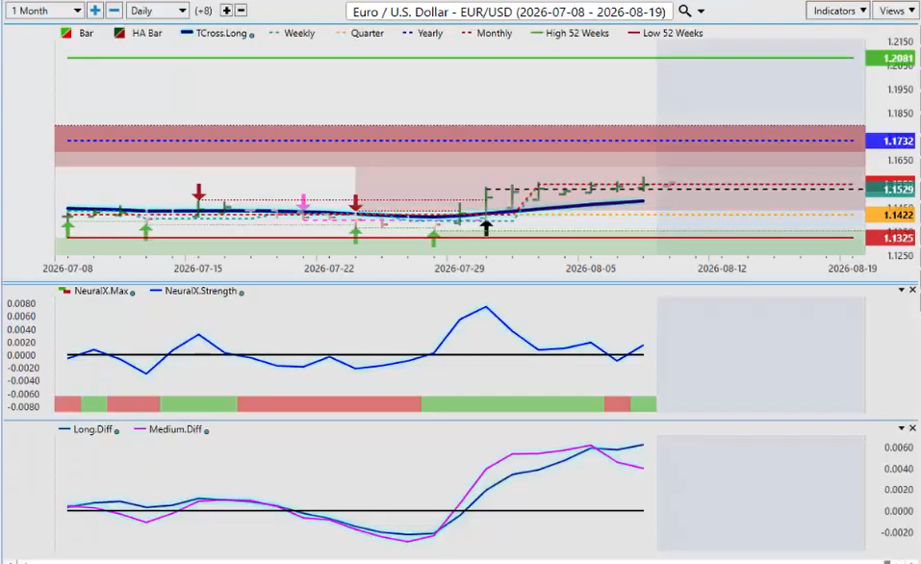921x564 pixels.
Task: Click the NeuralX.Strength legend label
Action: click(201, 291)
